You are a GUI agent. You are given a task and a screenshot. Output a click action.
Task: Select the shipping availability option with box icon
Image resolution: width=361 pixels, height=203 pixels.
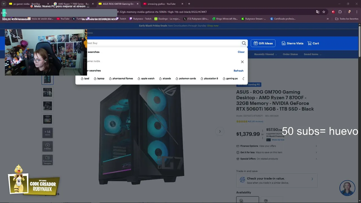[x=272, y=200]
